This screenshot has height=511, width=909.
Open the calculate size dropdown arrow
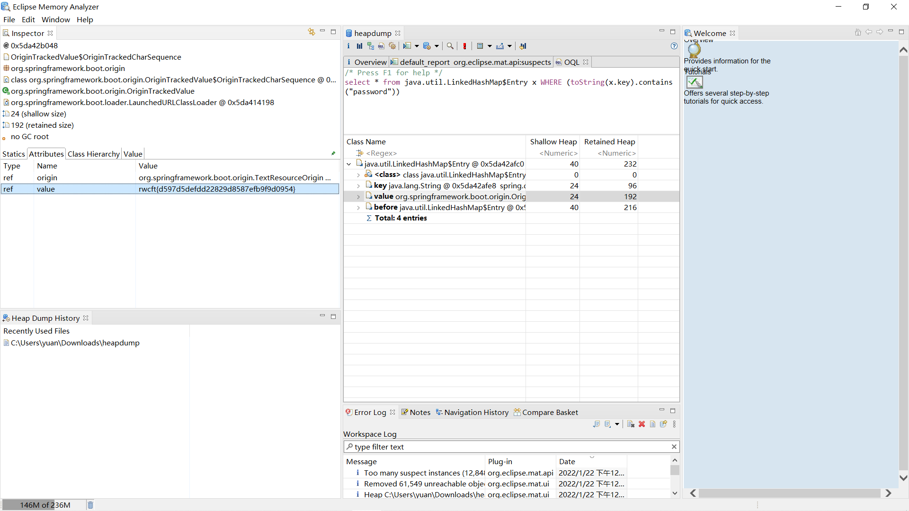coord(490,46)
